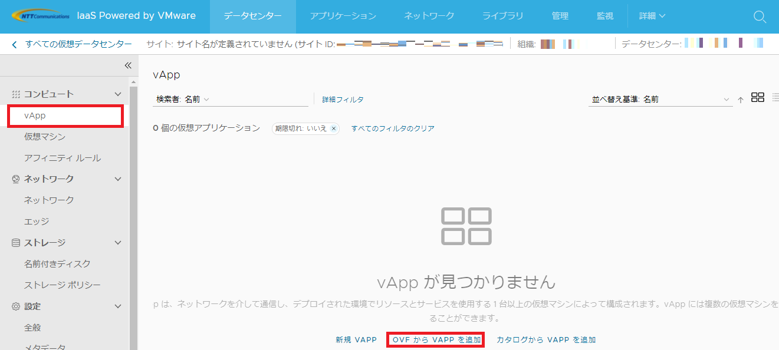
Task: Click 新規 VAPP link
Action: click(x=356, y=340)
